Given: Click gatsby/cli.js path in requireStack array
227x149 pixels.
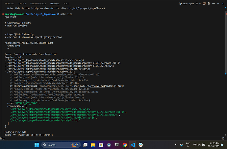Looking at the screenshot, I should tap(45, 120).
